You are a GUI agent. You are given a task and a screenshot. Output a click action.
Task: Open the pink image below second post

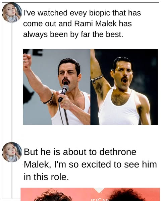90,194
